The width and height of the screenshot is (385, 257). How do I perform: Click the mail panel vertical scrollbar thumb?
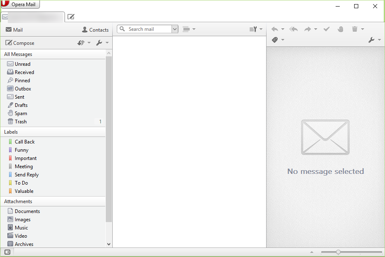click(109, 139)
